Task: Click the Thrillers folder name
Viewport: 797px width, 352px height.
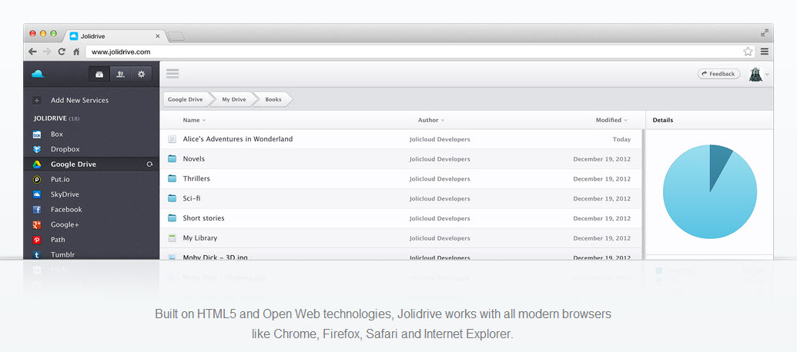Action: pyautogui.click(x=196, y=178)
